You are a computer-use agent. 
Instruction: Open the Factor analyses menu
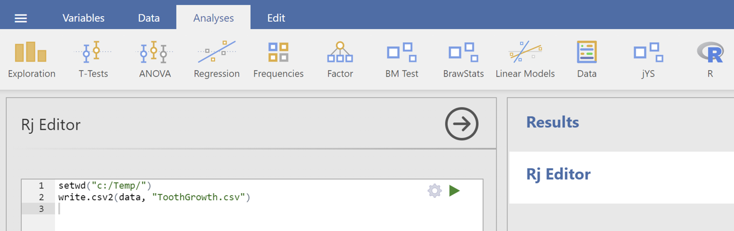point(340,59)
